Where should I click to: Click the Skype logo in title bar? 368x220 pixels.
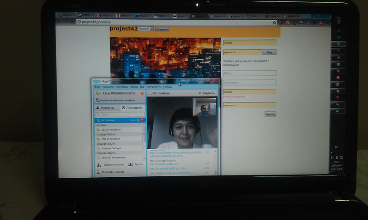point(97,81)
